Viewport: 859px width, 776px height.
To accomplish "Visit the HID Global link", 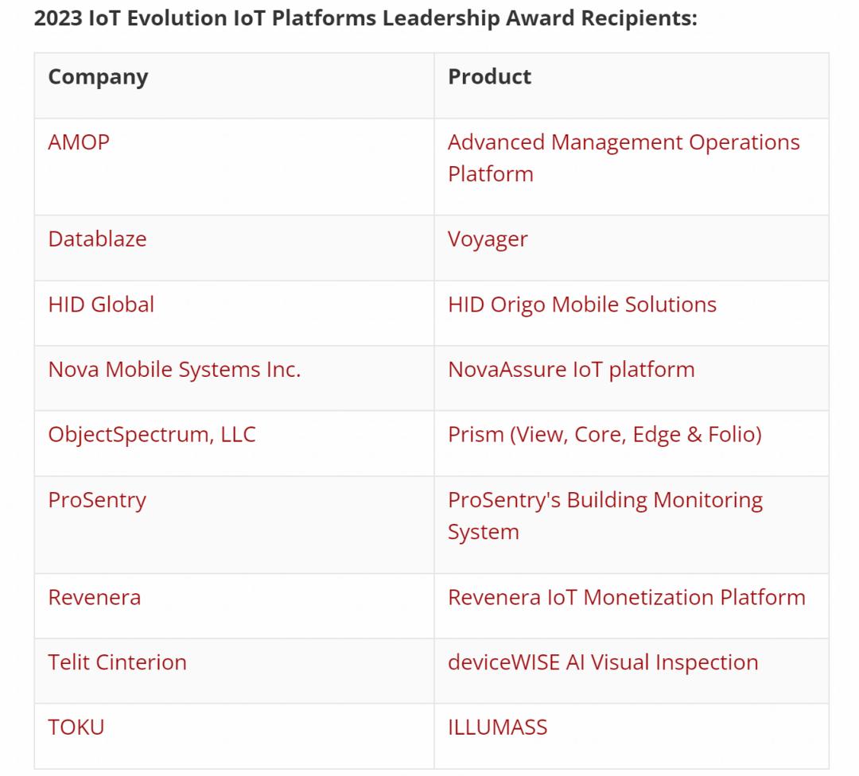I will coord(101,305).
